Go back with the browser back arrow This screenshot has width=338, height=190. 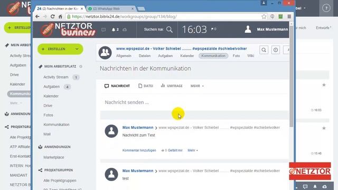37,16
